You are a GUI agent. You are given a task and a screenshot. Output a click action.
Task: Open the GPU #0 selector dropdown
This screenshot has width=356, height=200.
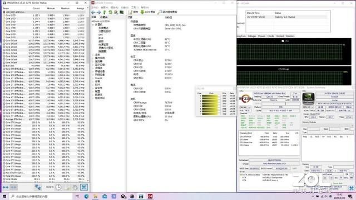pyautogui.click(x=308, y=107)
